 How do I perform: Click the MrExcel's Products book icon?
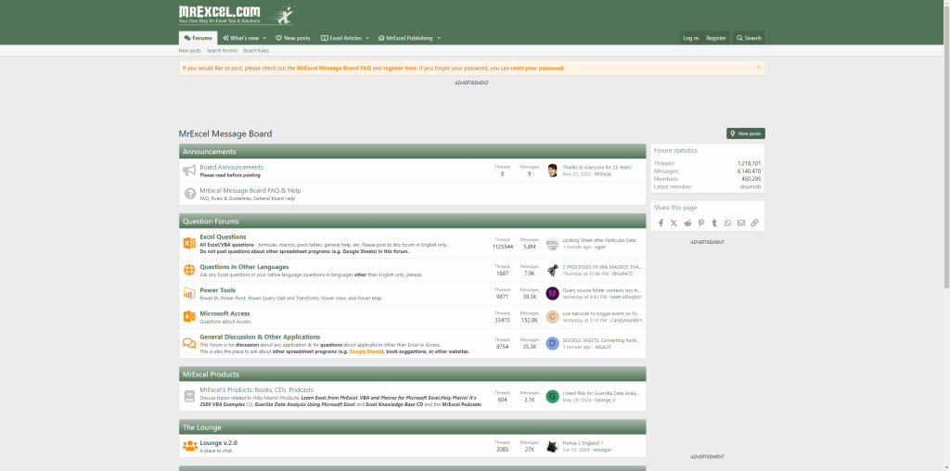tap(189, 397)
